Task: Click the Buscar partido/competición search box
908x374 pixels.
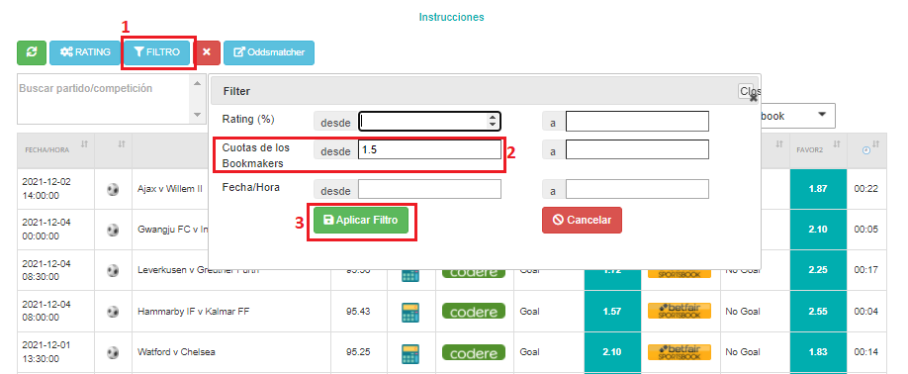Action: click(104, 99)
